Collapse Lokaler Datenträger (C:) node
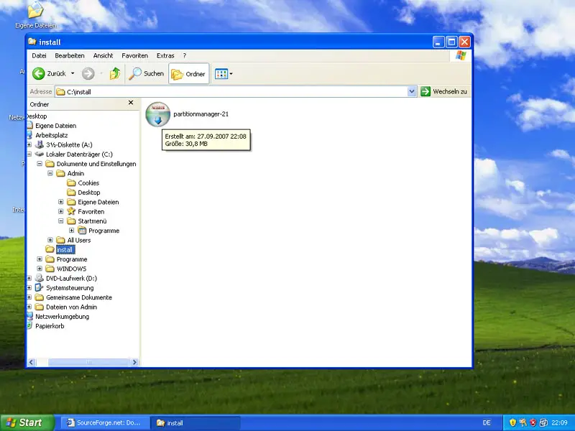 (x=29, y=154)
